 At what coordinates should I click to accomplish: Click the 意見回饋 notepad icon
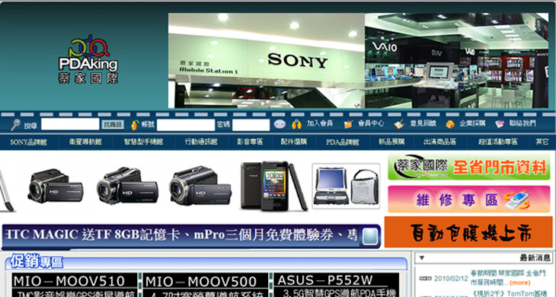point(400,124)
